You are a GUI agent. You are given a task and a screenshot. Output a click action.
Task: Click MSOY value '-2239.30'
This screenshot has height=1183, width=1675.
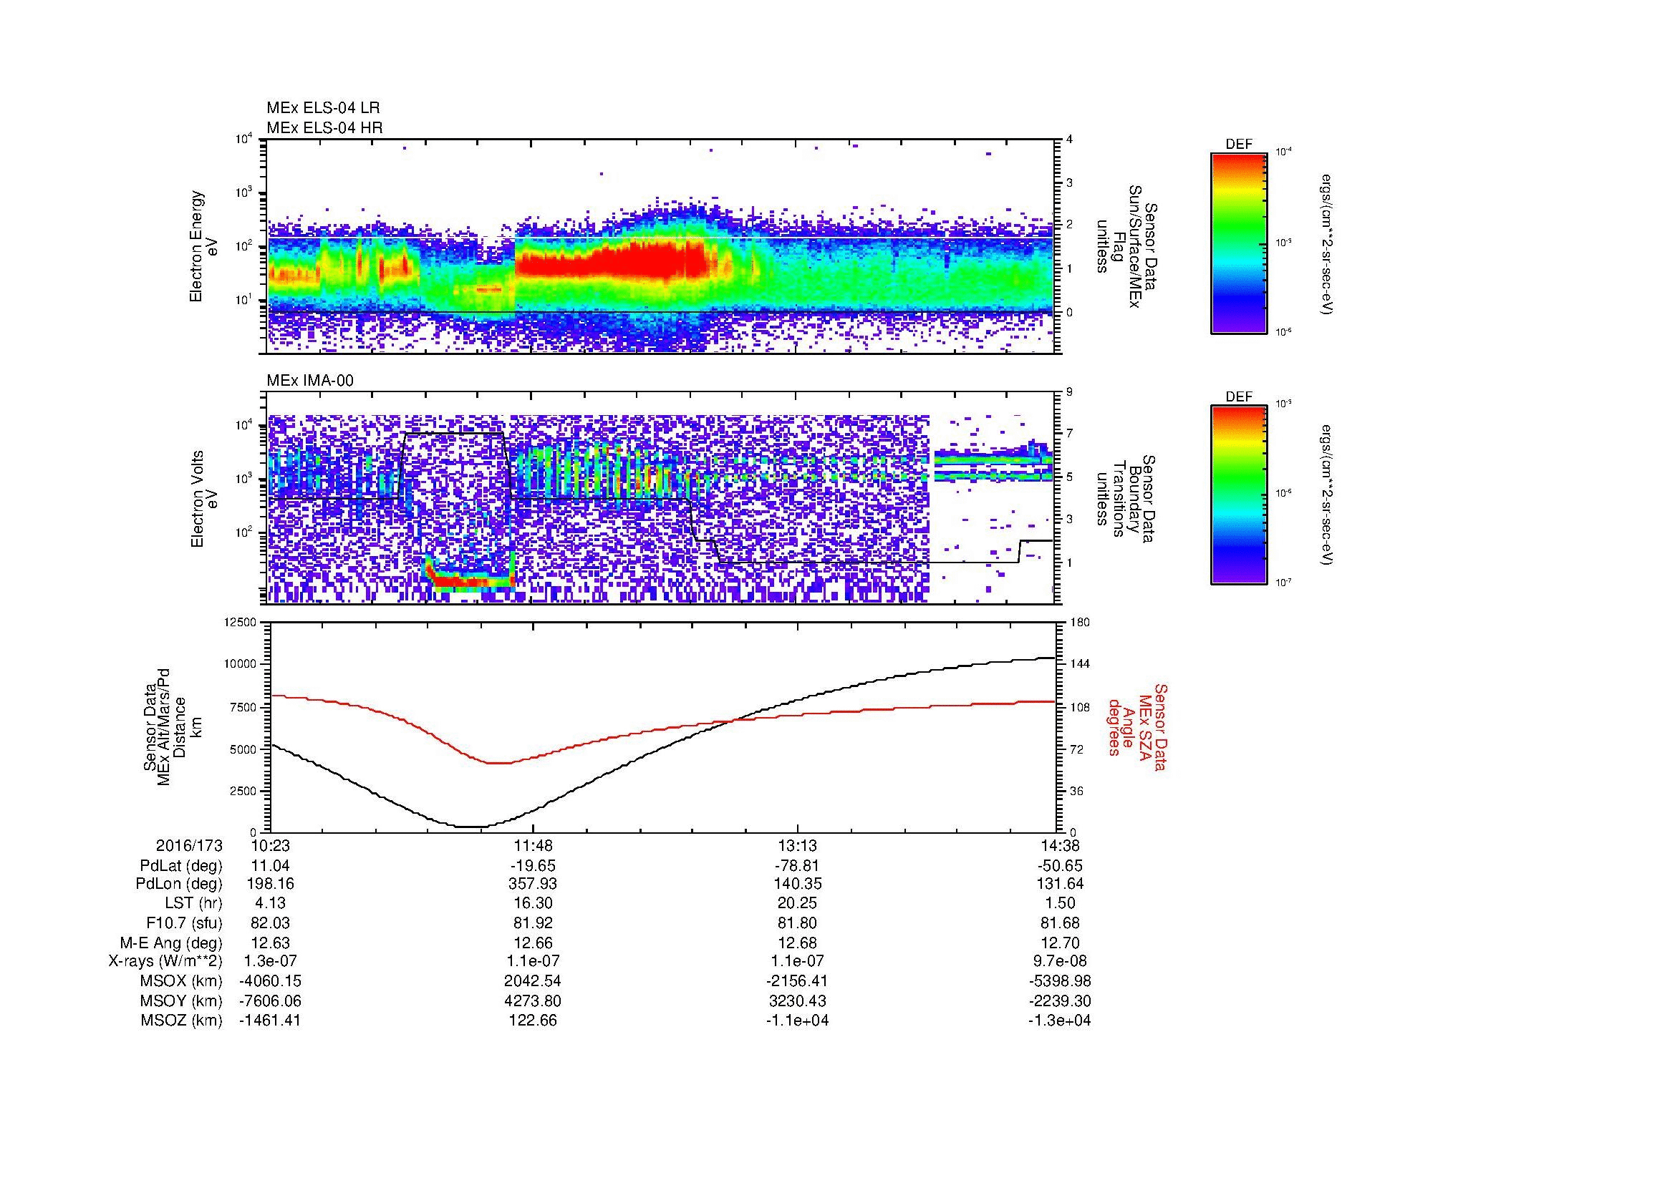click(1061, 1001)
